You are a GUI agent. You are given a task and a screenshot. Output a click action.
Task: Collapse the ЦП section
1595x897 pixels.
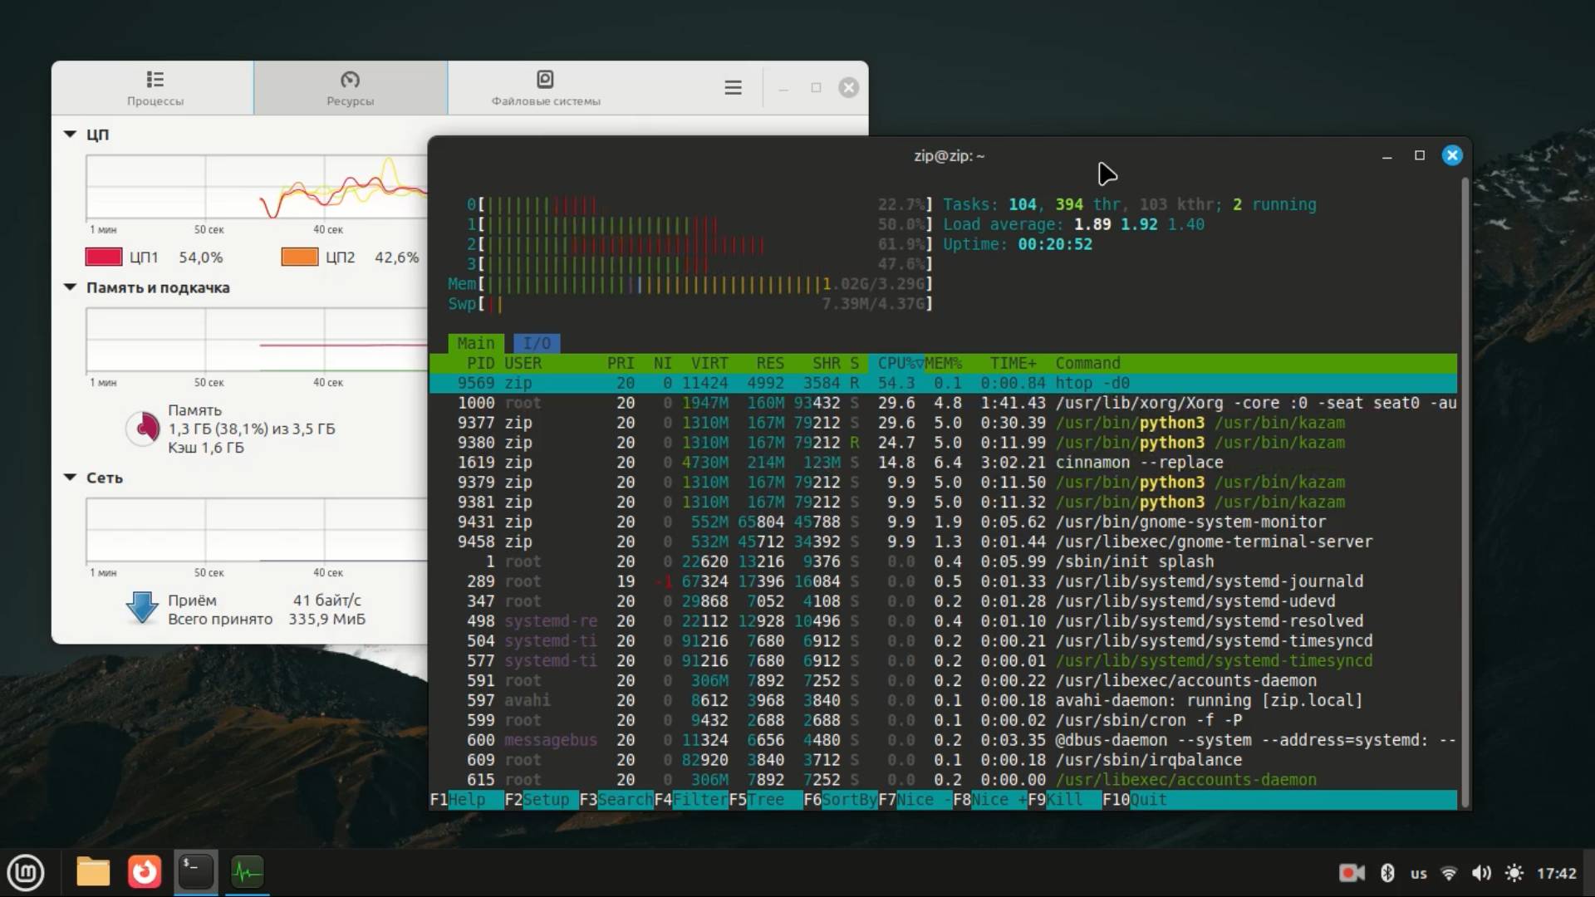coord(71,134)
